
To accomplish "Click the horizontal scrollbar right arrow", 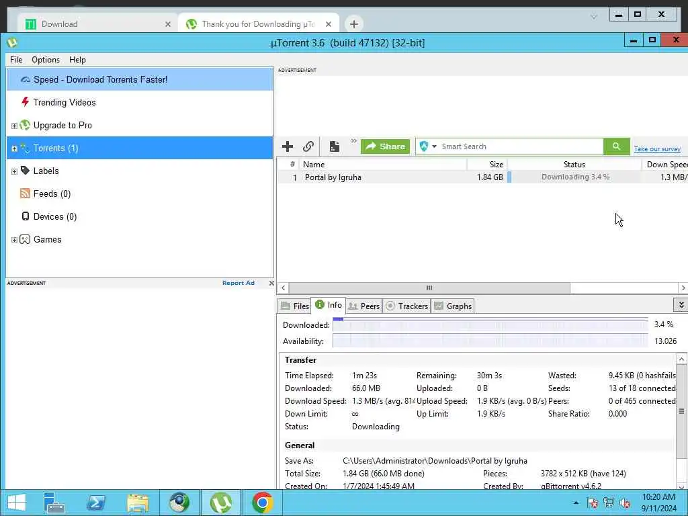I will tap(683, 288).
